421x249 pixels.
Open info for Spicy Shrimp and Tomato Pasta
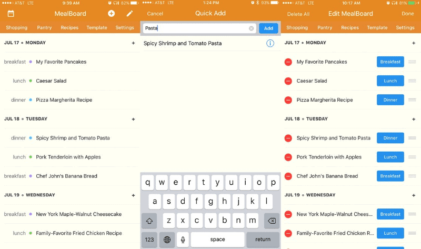click(270, 43)
